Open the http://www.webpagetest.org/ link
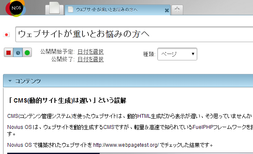Viewport: 253px width, 154px height. (x=126, y=145)
